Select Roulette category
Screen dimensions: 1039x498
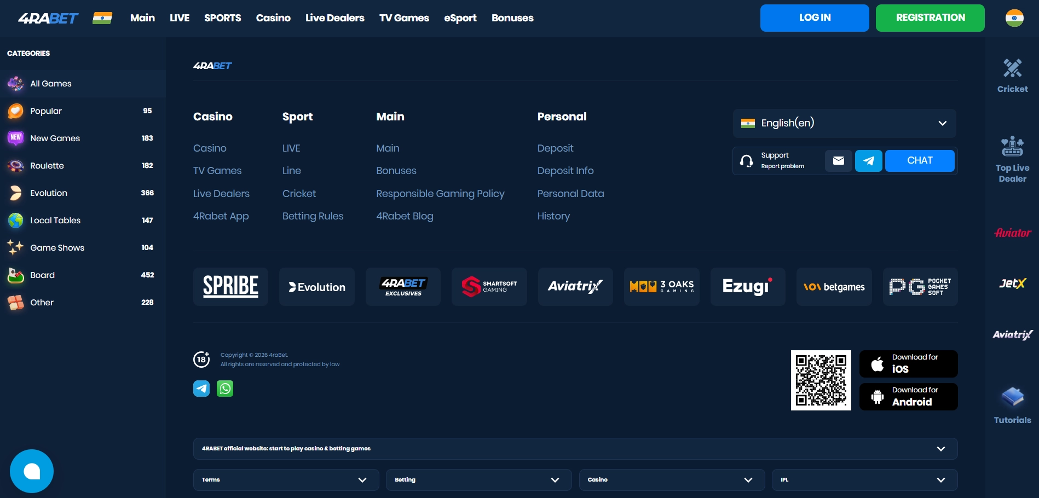[x=83, y=166]
